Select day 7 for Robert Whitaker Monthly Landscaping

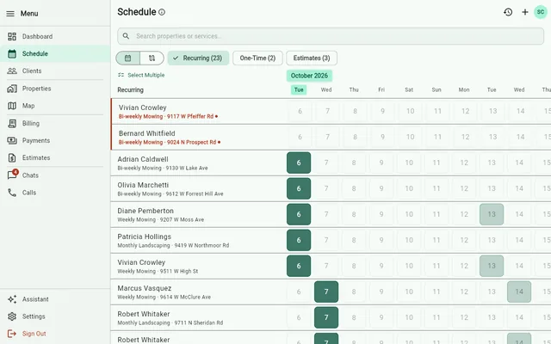(326, 317)
